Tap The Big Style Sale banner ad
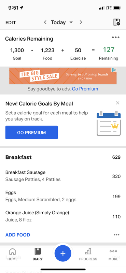 [x=63, y=76]
